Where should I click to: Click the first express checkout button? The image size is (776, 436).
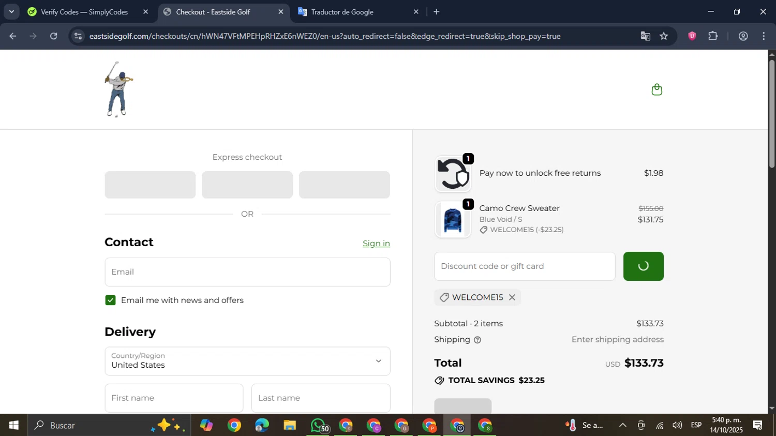point(150,185)
